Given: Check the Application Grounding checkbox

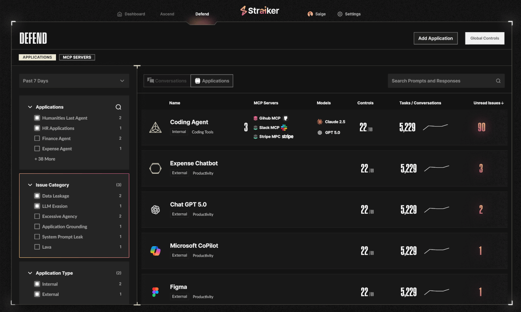Looking at the screenshot, I should pos(37,227).
